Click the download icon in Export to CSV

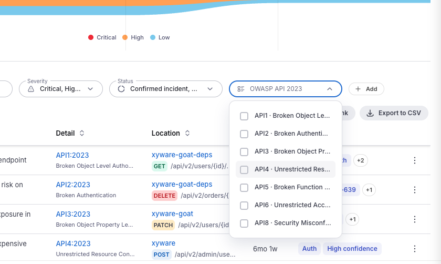[370, 113]
